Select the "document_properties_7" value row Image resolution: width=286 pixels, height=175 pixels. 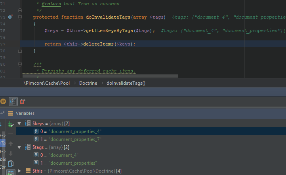tap(151, 139)
